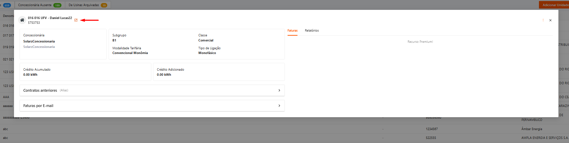Select De Usinas Arquivadas tab
The image size is (569, 143).
click(x=88, y=5)
